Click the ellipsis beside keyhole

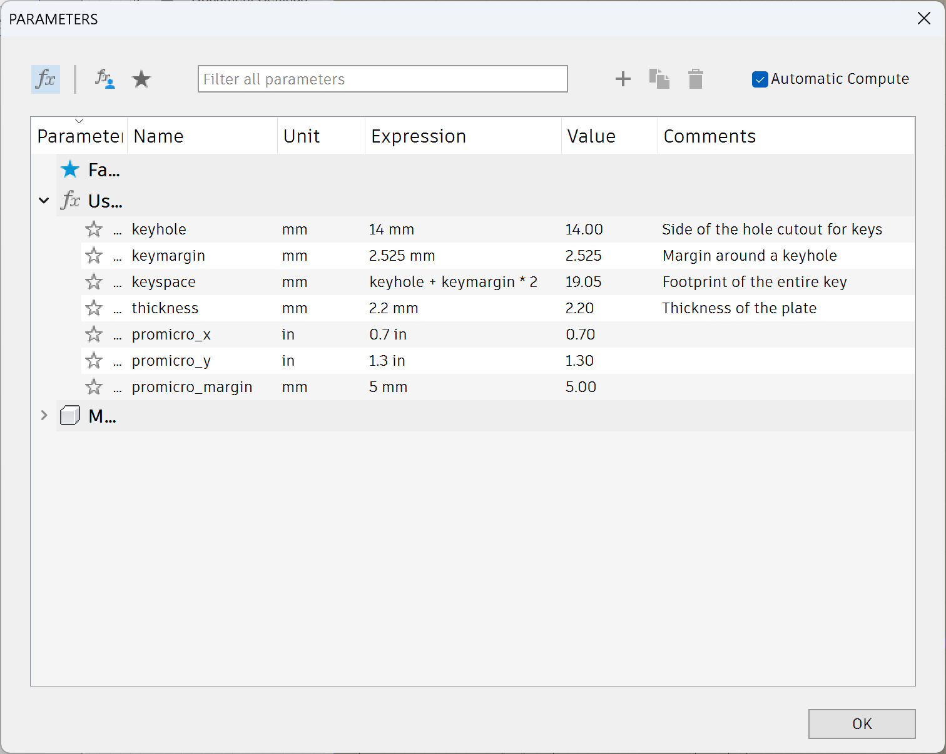click(118, 232)
